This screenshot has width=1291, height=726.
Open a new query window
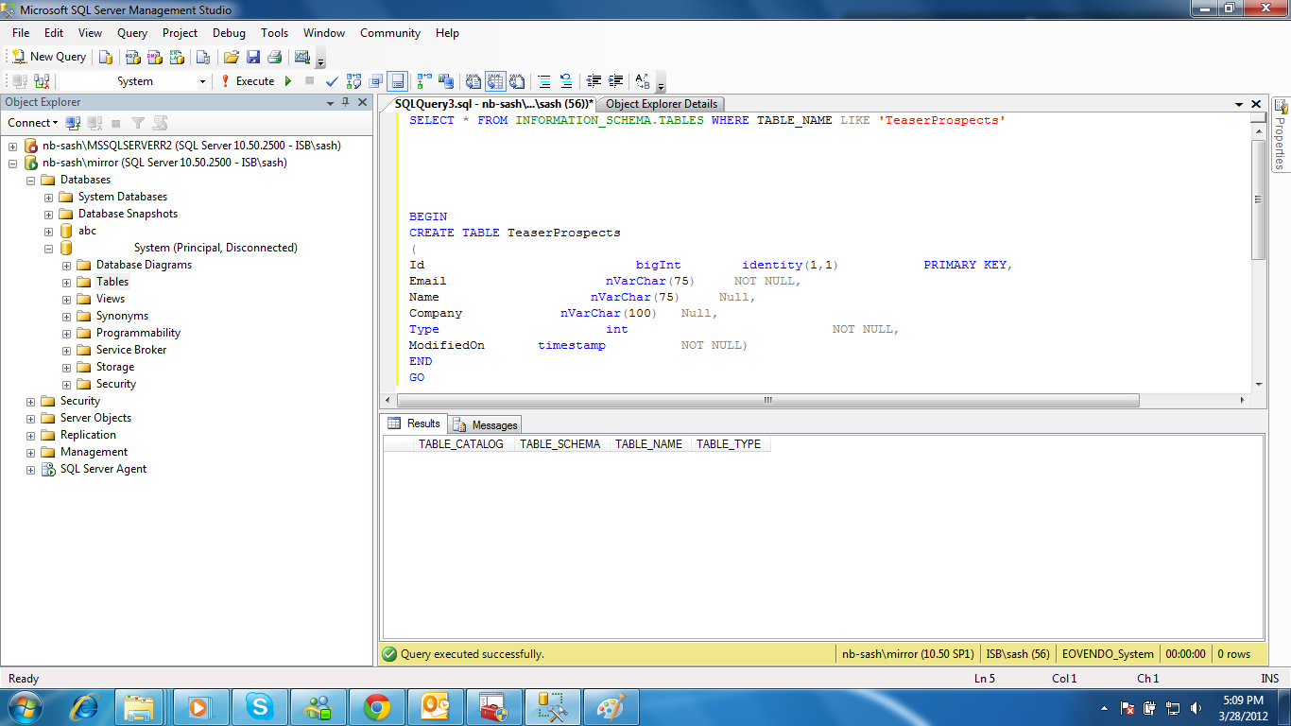pyautogui.click(x=49, y=56)
